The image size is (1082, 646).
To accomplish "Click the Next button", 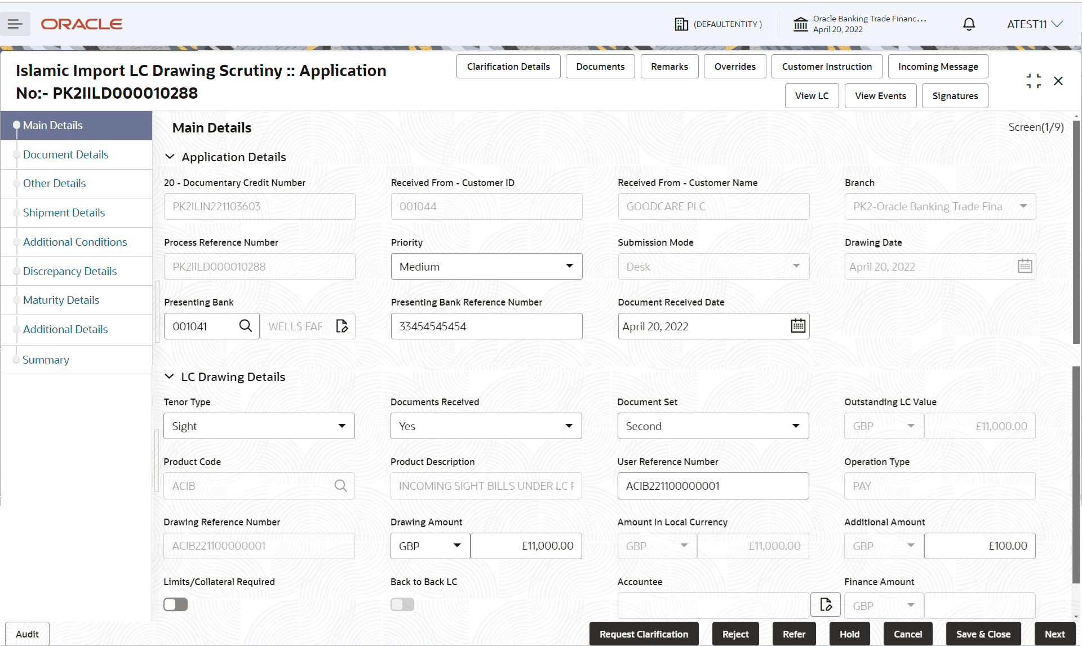I will point(1054,634).
